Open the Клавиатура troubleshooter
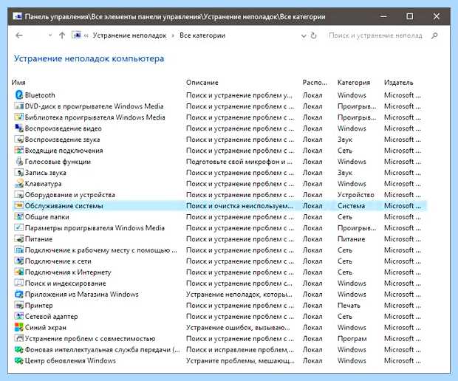This screenshot has width=458, height=381. coord(44,184)
